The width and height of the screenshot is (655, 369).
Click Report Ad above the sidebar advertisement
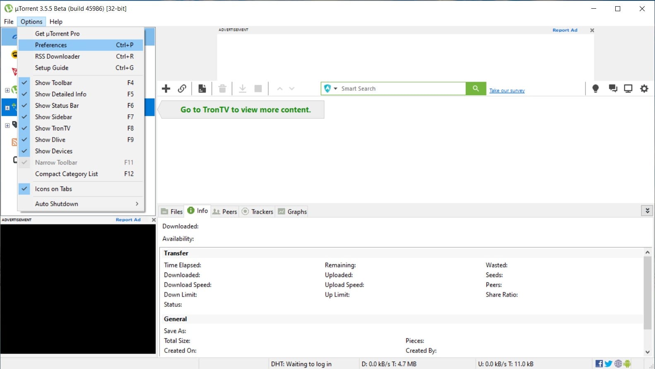point(128,220)
